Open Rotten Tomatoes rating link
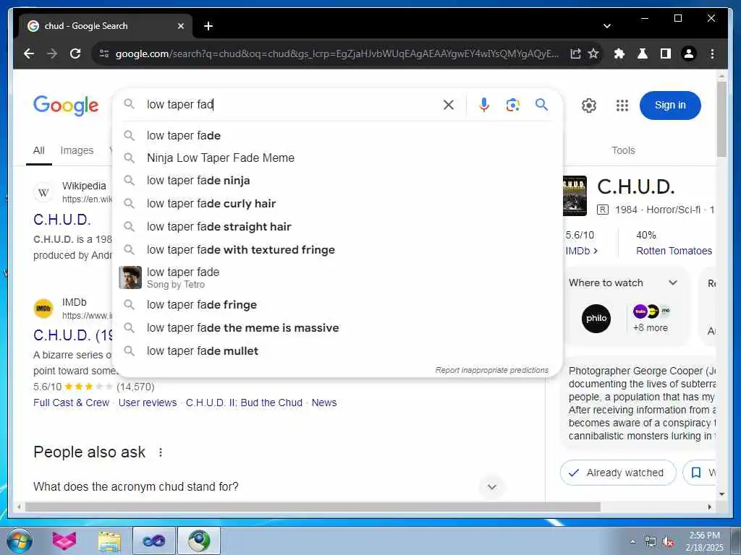 (674, 251)
